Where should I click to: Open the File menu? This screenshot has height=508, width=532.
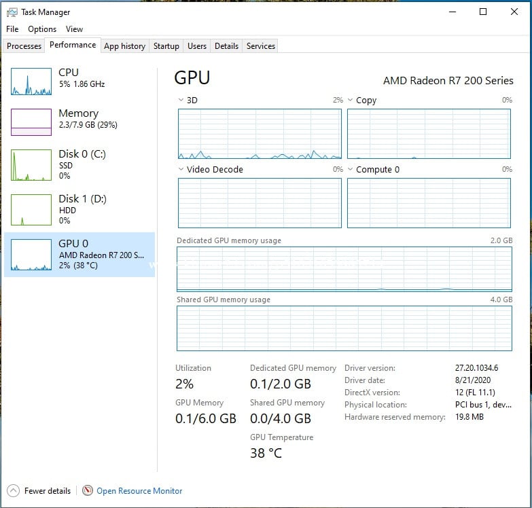(12, 29)
